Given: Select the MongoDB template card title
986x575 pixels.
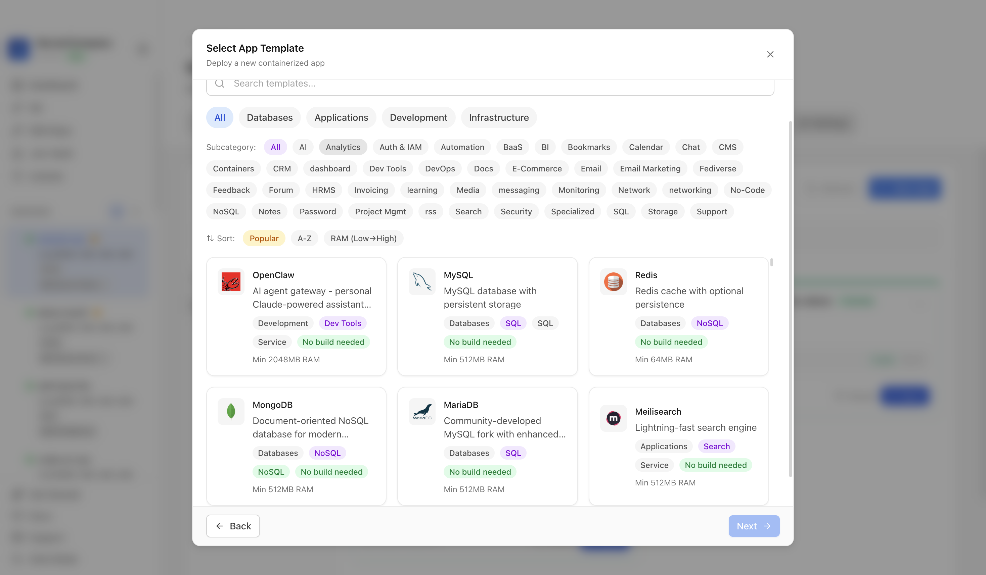Looking at the screenshot, I should point(272,405).
